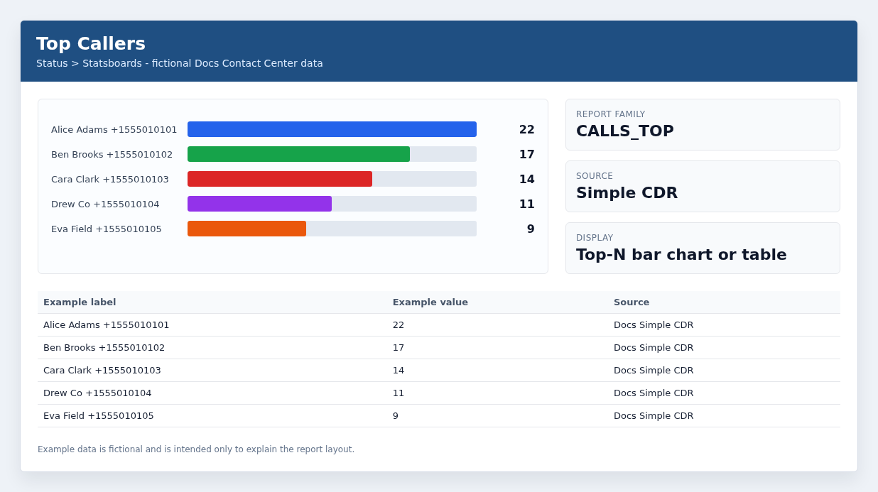Click table value 9 in Eva row

[396, 415]
